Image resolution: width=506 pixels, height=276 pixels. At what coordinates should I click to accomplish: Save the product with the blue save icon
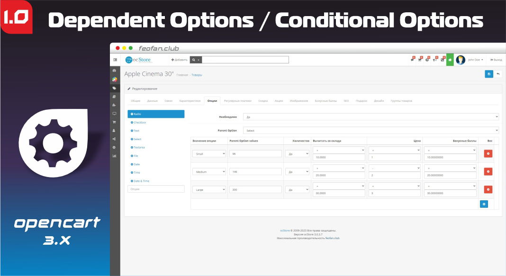(489, 74)
